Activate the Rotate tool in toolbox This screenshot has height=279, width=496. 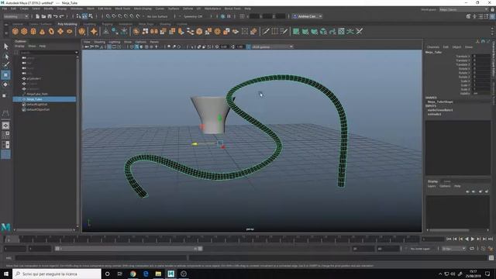[5, 84]
